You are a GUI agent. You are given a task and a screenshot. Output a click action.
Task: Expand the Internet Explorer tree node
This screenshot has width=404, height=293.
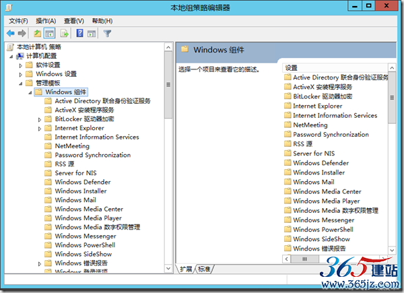click(x=40, y=128)
